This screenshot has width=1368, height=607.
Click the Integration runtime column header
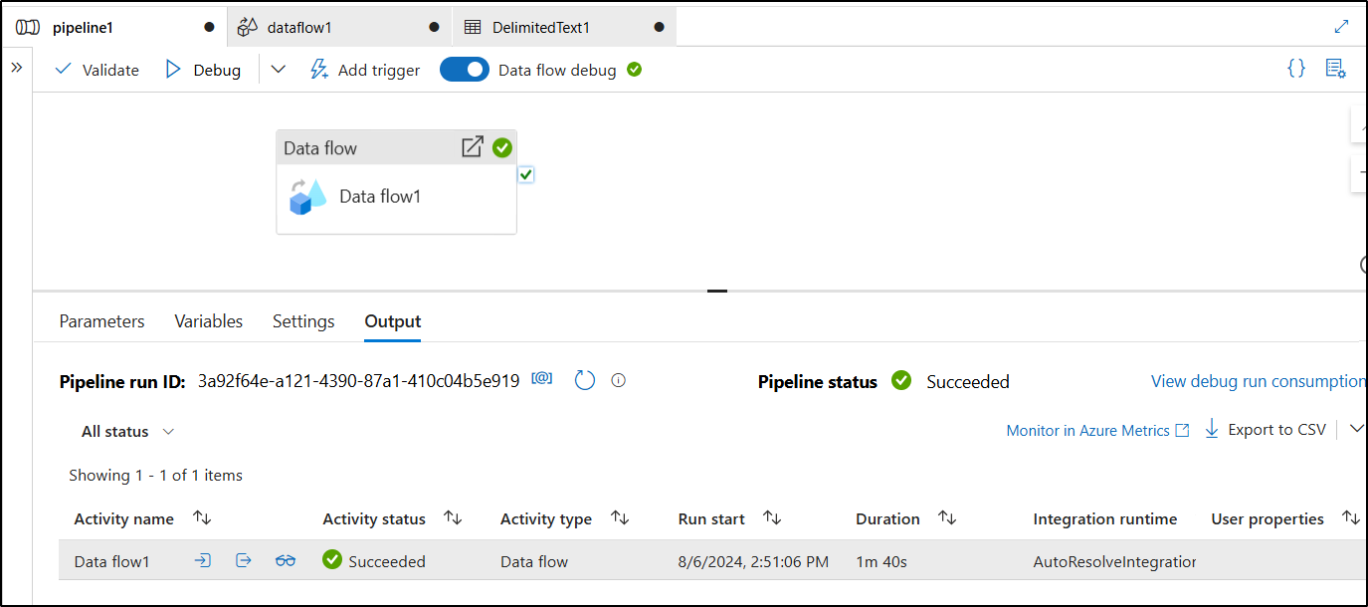tap(1104, 518)
